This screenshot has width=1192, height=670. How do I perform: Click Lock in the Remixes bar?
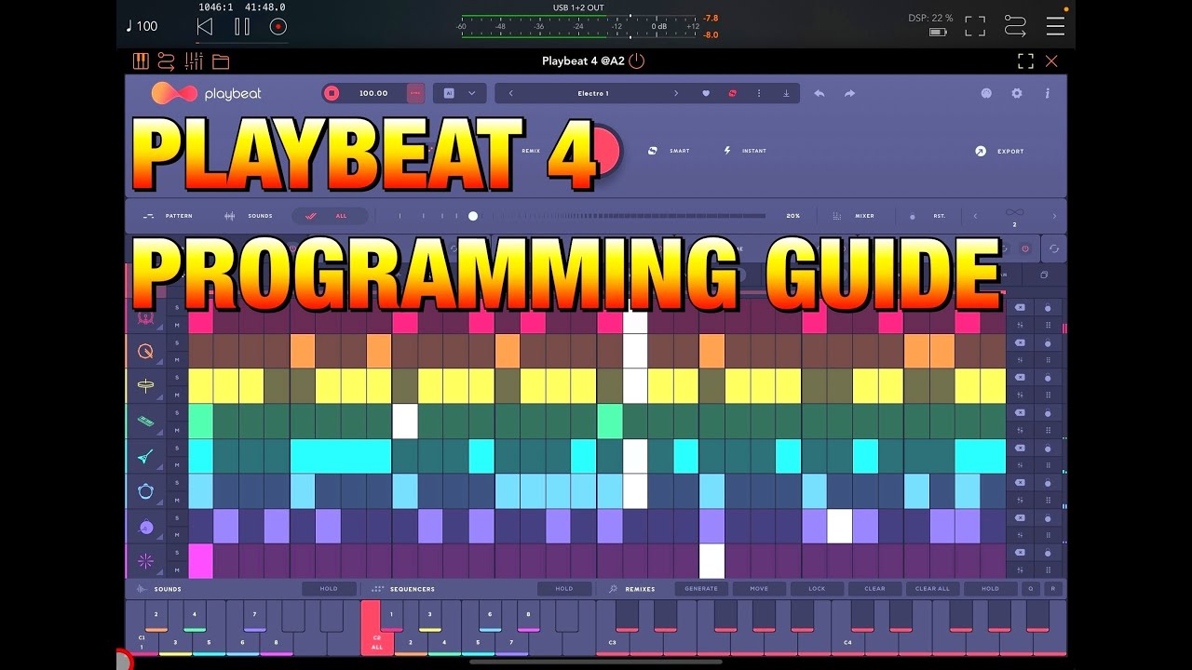817,588
